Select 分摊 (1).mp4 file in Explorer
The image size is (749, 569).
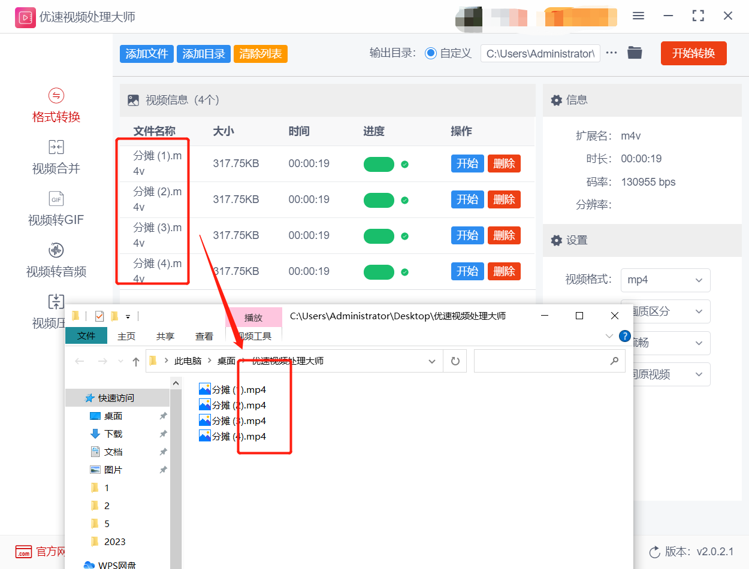pos(232,389)
